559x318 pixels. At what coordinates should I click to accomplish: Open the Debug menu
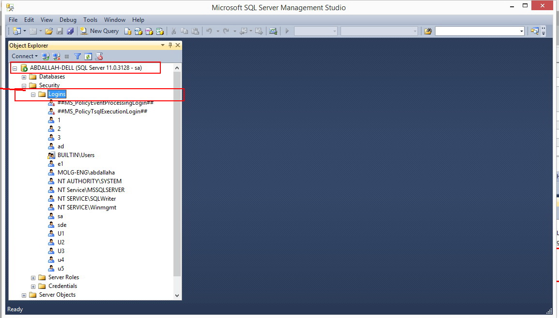coord(68,19)
